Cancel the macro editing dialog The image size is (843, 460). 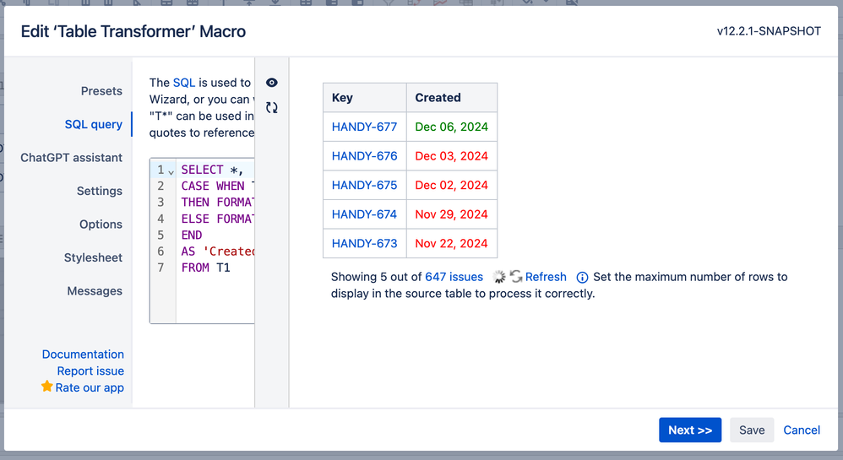(x=801, y=430)
